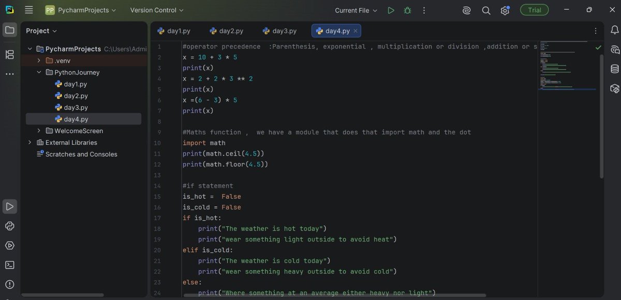Click the PyCharm logo icon
The height and width of the screenshot is (300, 621).
pos(9,10)
